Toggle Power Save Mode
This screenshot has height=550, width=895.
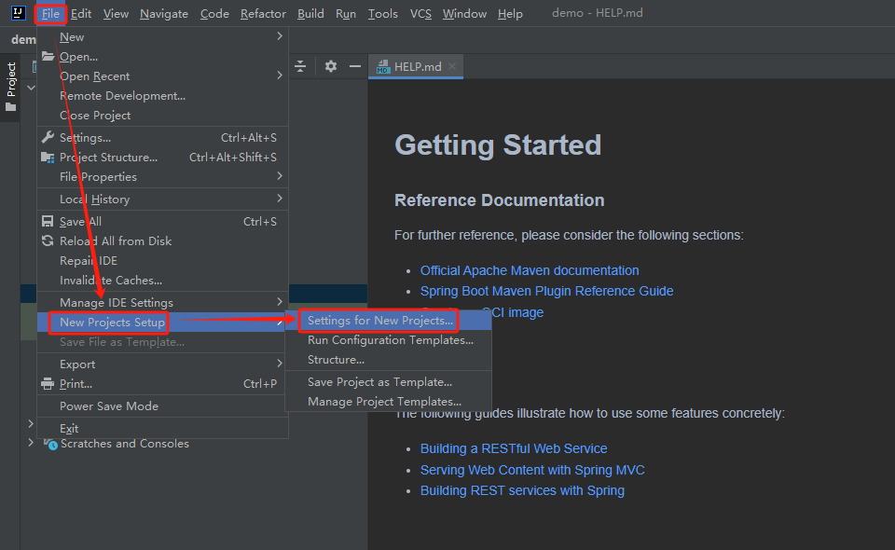pos(109,406)
